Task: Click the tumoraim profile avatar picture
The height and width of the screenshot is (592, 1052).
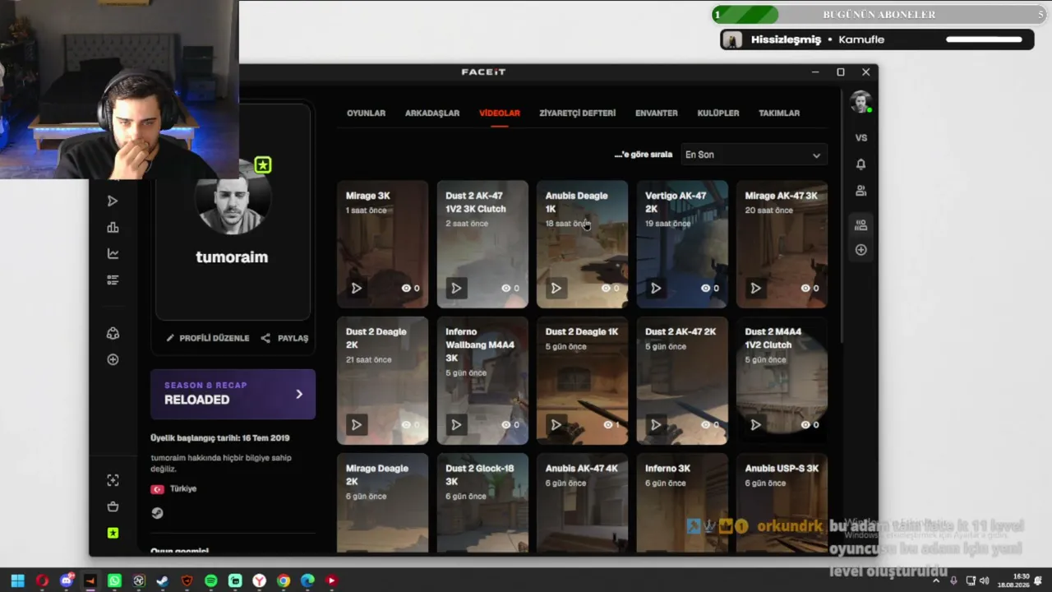Action: pos(233,199)
